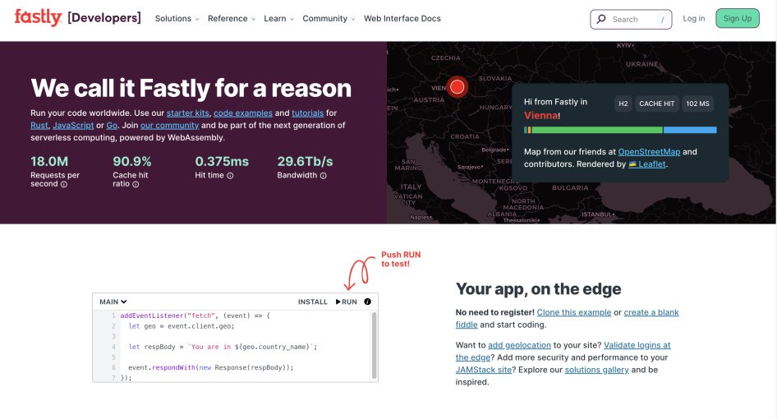Click the H2 badge

[x=623, y=104]
